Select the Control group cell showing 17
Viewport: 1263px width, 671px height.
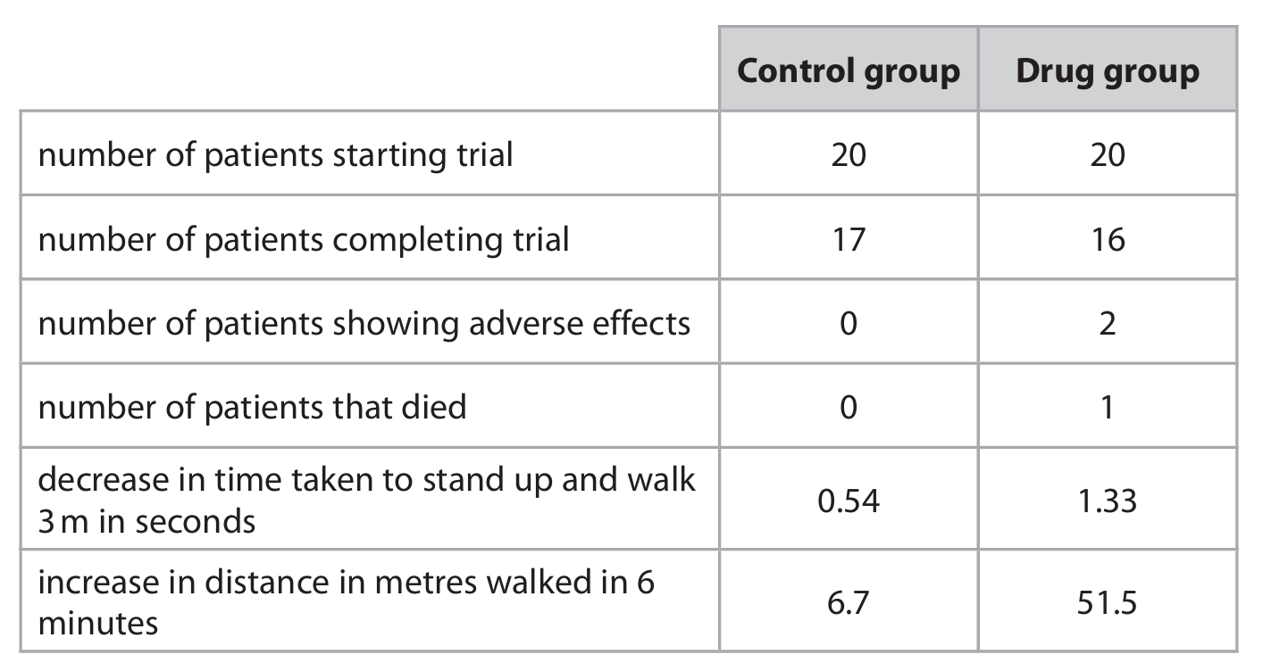[848, 239]
